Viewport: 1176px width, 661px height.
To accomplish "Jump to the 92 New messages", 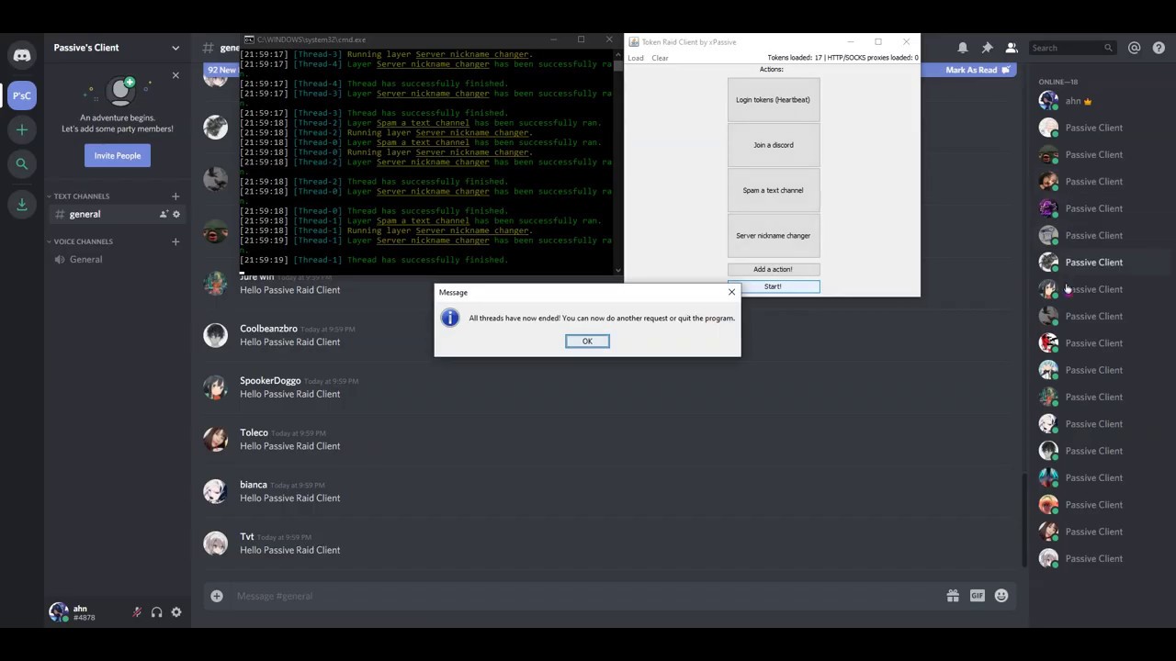I will tap(221, 70).
